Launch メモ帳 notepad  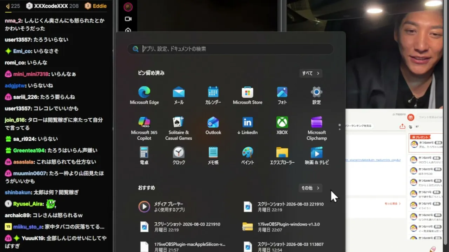213,155
